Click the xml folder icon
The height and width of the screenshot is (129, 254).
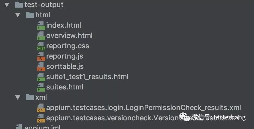click(30, 98)
